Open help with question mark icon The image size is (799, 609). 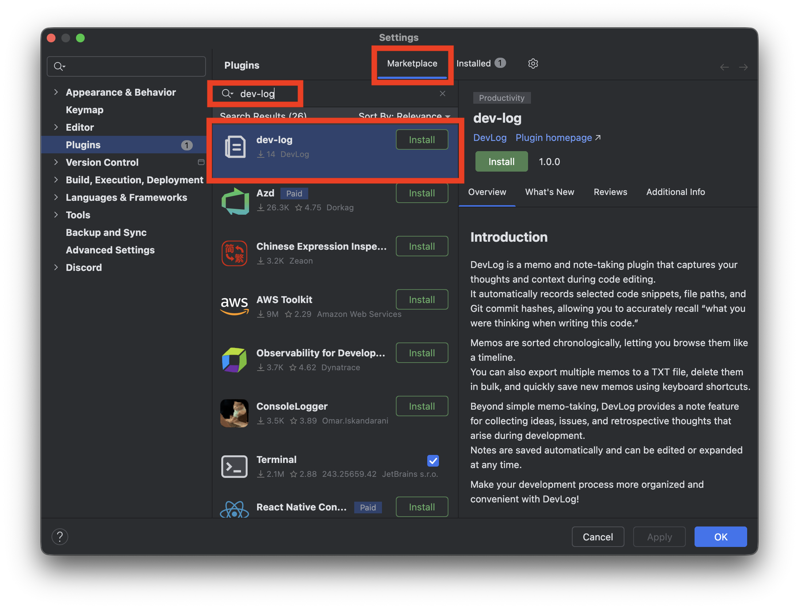click(60, 537)
